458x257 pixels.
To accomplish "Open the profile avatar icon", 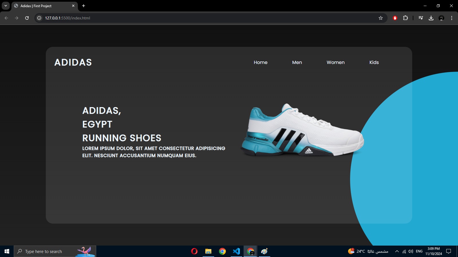I will 441,18.
